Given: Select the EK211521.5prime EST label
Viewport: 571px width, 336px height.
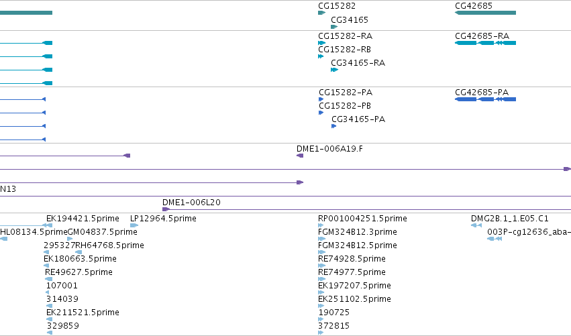Looking at the screenshot, I should pos(83,313).
